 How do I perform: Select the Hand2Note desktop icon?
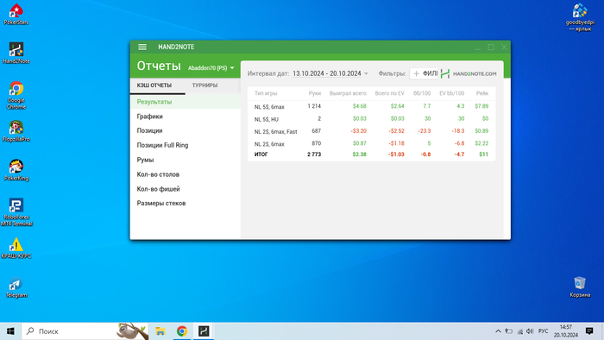tap(16, 54)
